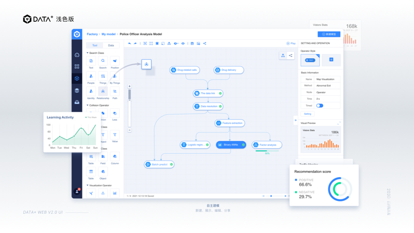Select the Relationship operator icon
The height and width of the screenshot is (233, 414).
click(x=103, y=92)
